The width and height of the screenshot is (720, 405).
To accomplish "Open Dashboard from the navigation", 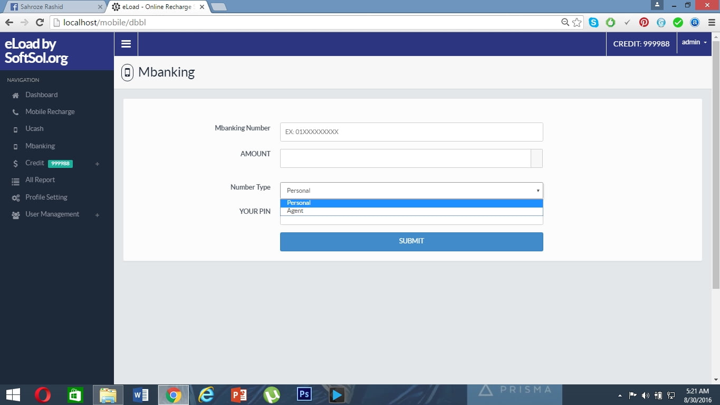I will pos(41,95).
